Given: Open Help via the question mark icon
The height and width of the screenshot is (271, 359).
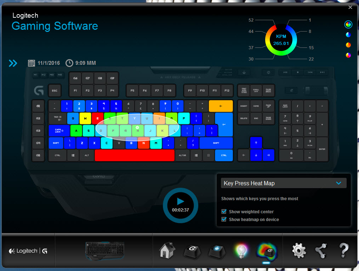Looking at the screenshot, I should point(344,250).
